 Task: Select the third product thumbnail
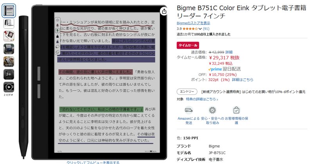click(x=9, y=36)
